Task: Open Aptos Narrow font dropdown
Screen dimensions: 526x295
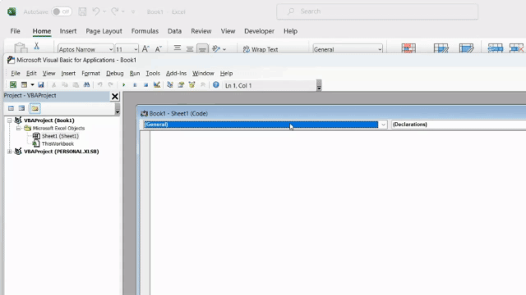Action: coord(111,49)
